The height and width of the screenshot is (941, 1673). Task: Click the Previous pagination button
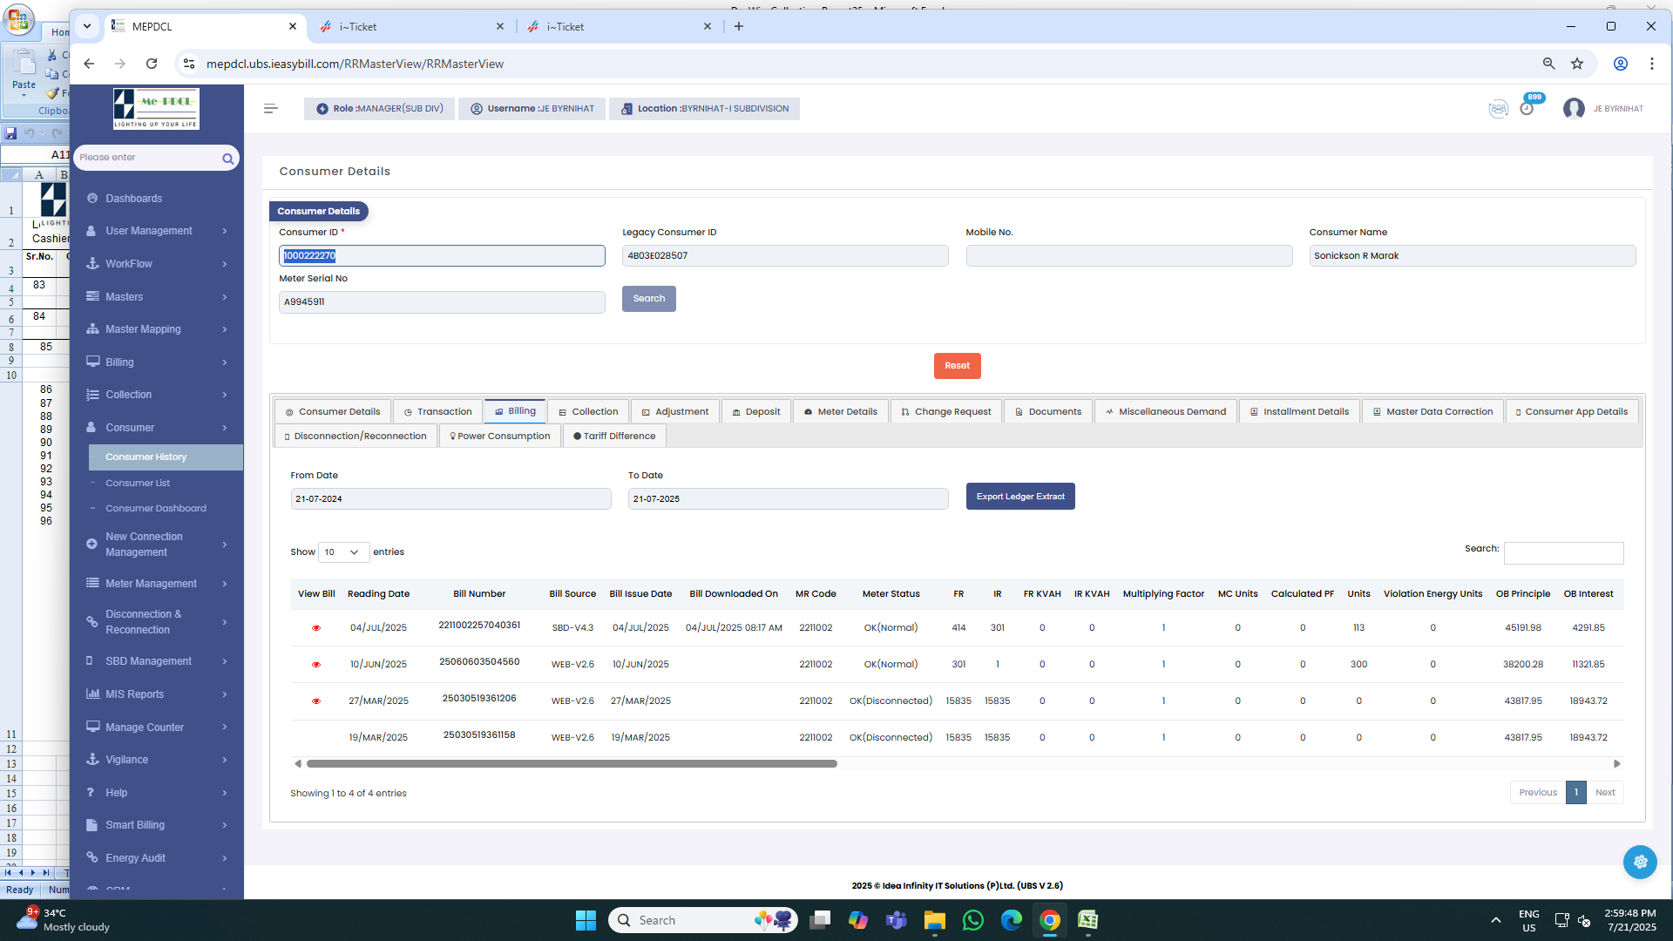coord(1538,793)
